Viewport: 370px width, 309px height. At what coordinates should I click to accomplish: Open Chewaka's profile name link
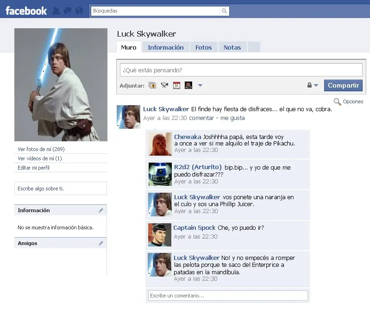[188, 137]
